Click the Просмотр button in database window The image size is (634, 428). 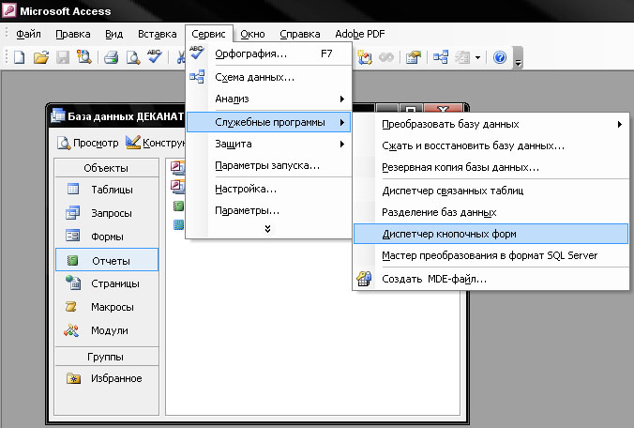pos(87,143)
